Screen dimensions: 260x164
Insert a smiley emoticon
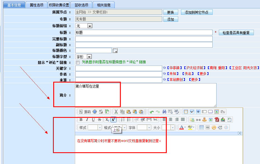pyautogui.click(x=214, y=127)
